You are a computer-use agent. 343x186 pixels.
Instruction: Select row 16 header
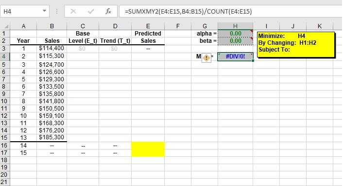[x=5, y=146]
